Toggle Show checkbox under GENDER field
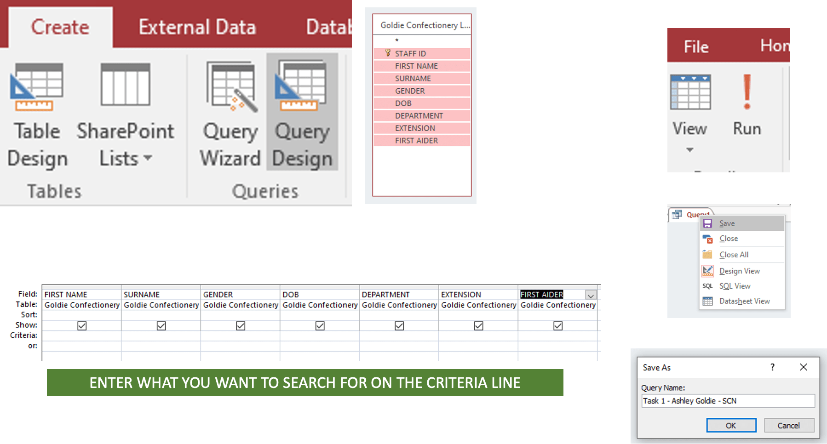Image resolution: width=827 pixels, height=444 pixels. pyautogui.click(x=241, y=326)
